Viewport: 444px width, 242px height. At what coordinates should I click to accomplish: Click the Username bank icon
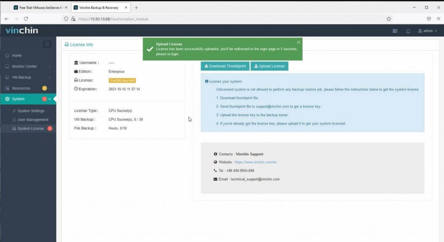(x=76, y=63)
